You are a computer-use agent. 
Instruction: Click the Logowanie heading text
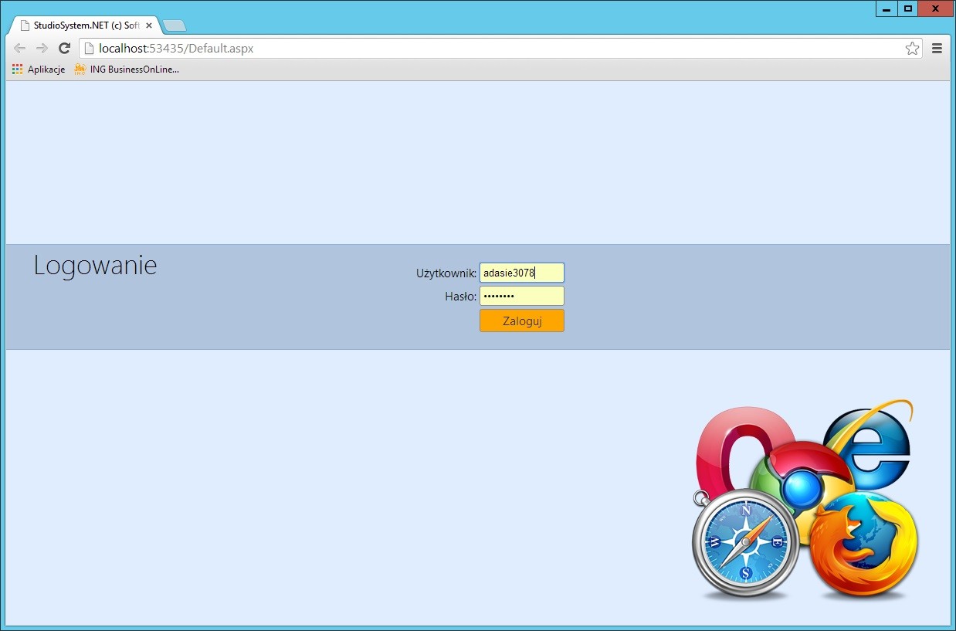coord(95,266)
